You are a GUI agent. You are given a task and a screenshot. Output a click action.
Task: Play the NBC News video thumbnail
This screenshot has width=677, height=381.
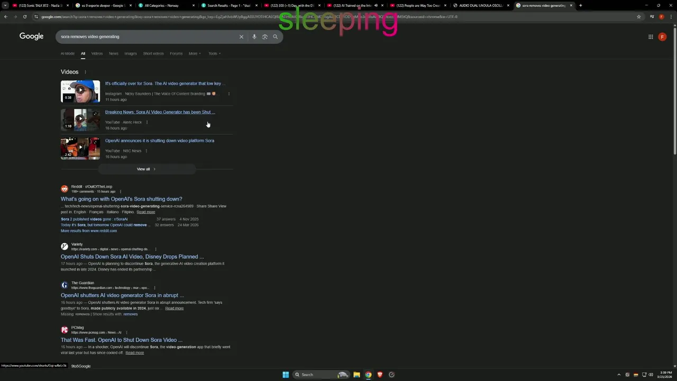[x=80, y=148]
